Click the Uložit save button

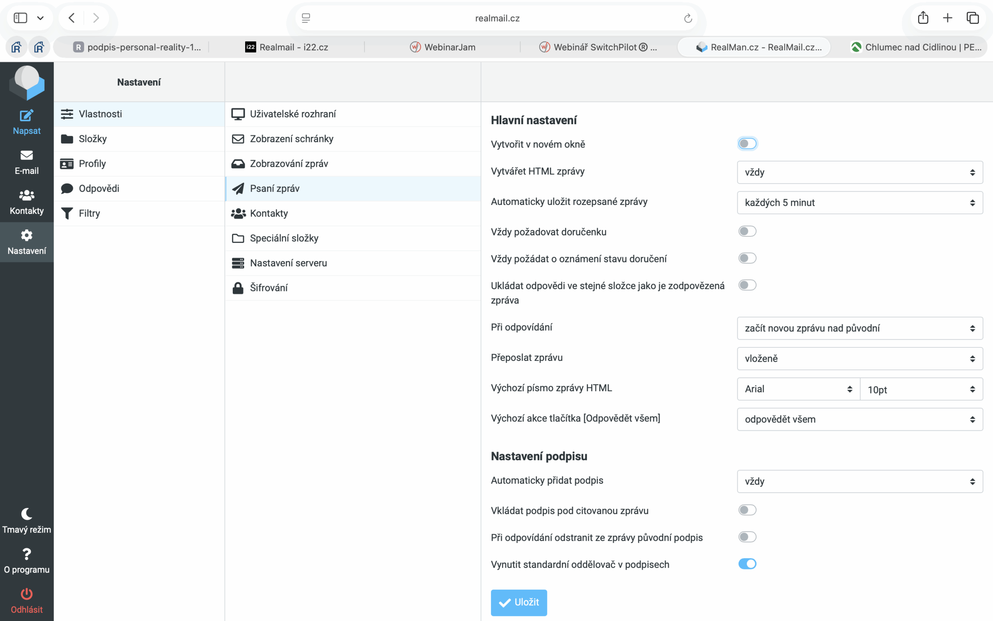coord(519,602)
